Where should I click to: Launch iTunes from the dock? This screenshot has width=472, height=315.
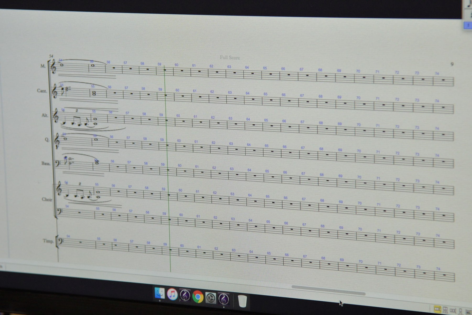172,294
